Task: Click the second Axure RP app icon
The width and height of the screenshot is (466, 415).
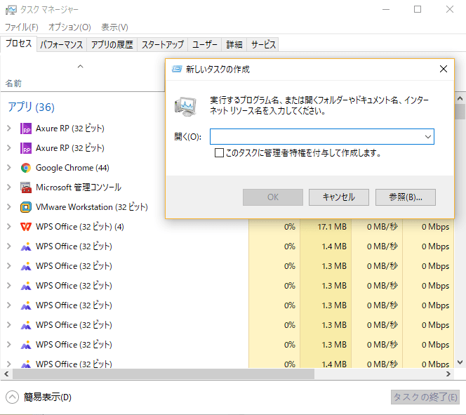Action: tap(26, 148)
